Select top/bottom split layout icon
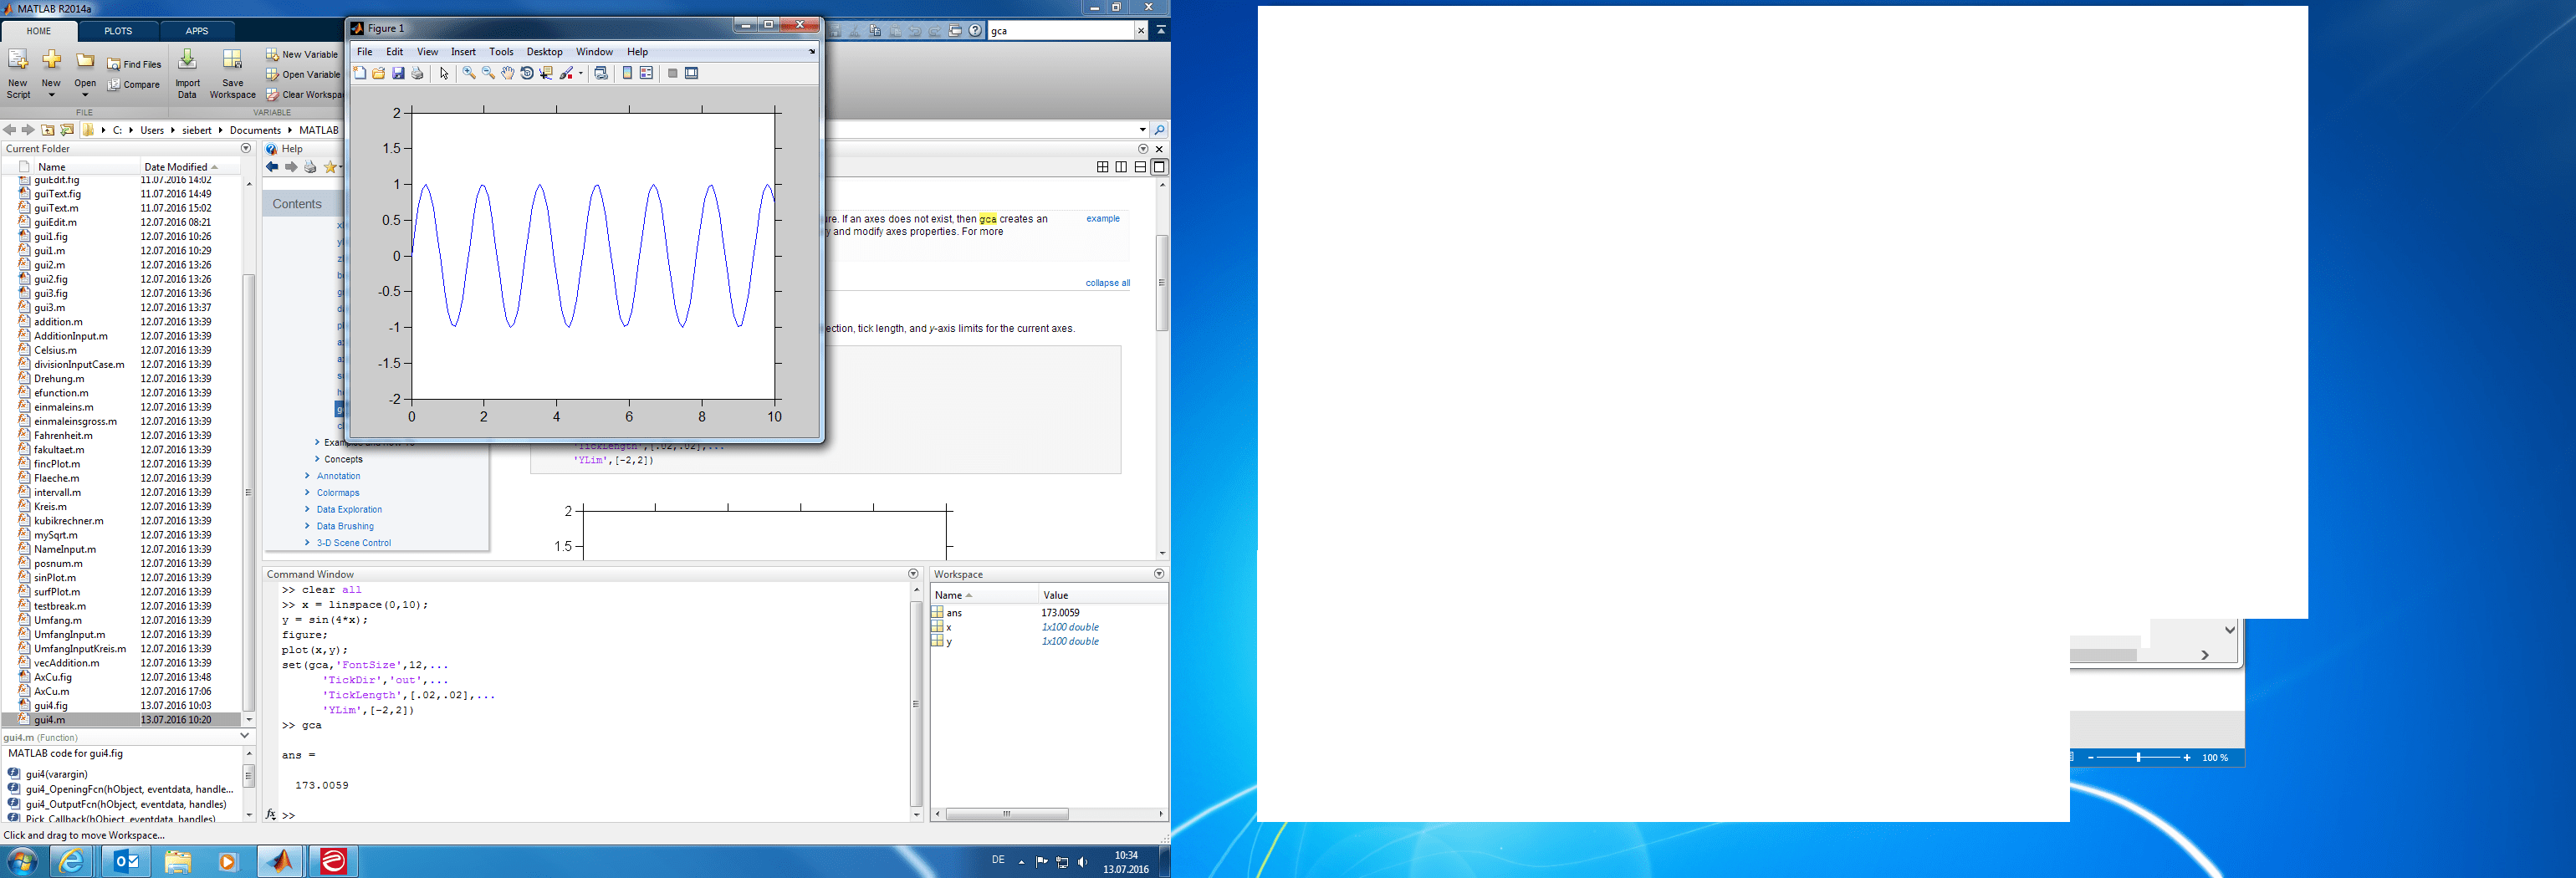2576x878 pixels. click(x=1140, y=167)
